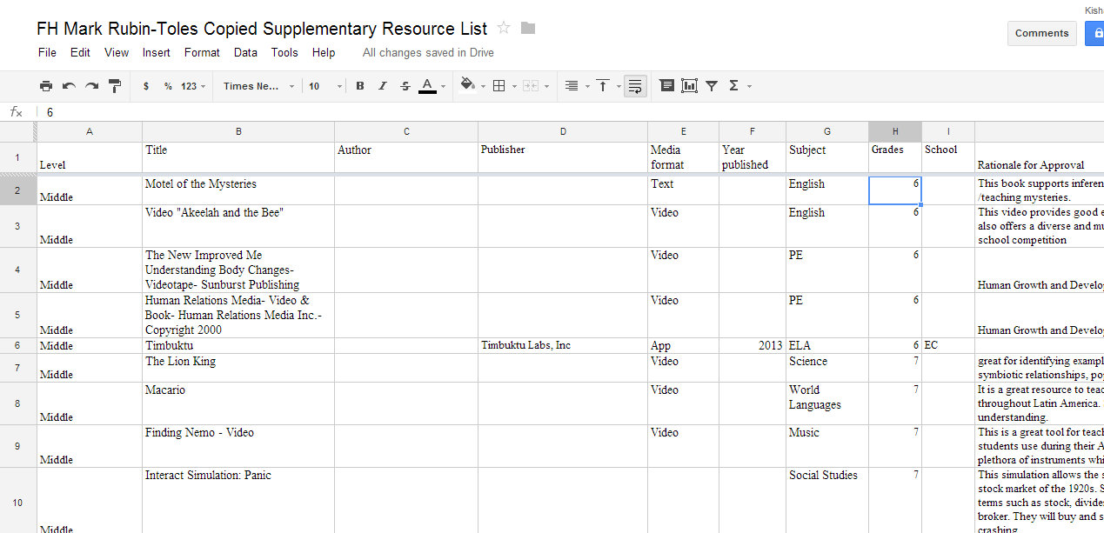Viewport: 1104px width, 533px height.
Task: Click cell 'EC' in School column
Action: pos(947,345)
